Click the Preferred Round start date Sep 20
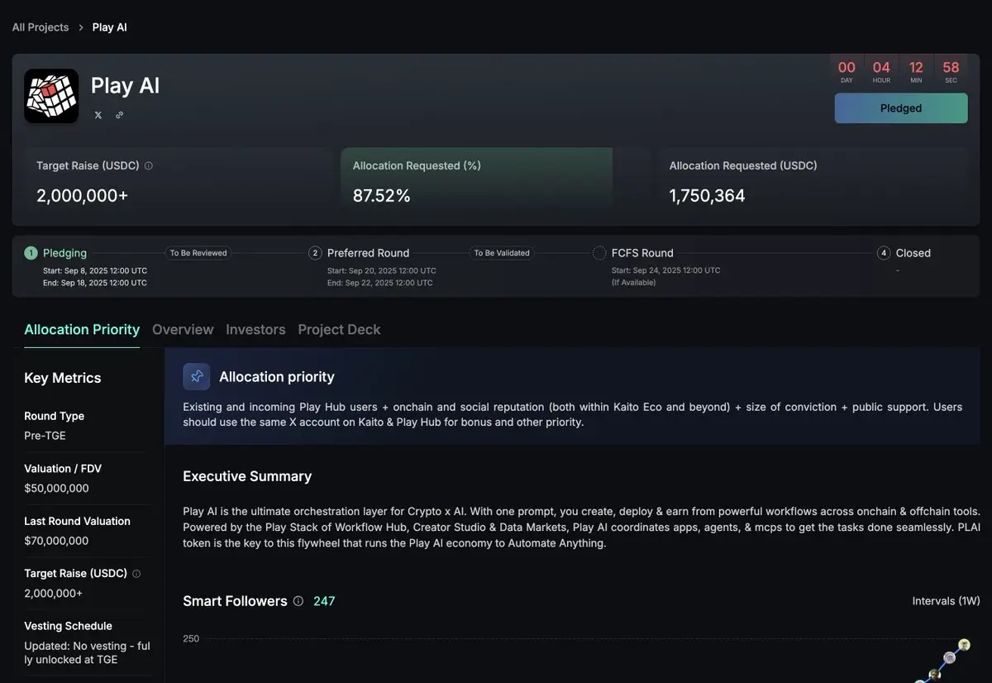Screen dimensions: 992x683 382,270
